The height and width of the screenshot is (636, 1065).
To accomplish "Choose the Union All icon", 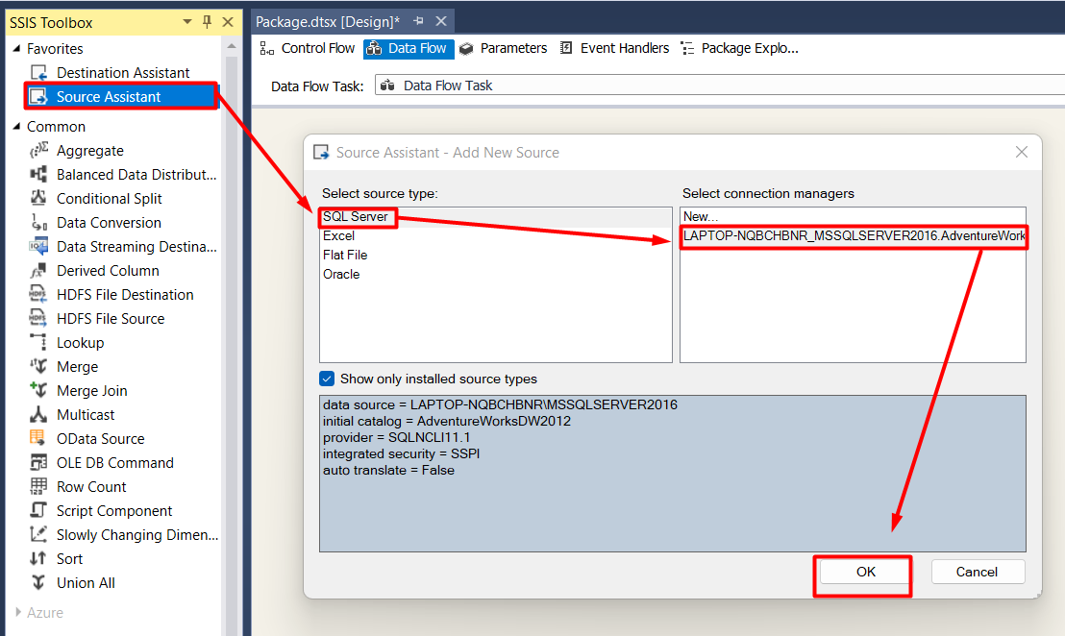I will pos(38,582).
